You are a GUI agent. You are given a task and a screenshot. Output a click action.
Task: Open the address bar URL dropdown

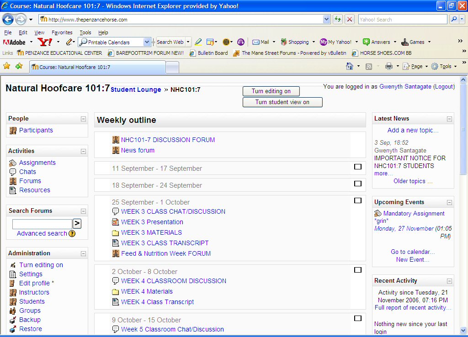coord(326,20)
